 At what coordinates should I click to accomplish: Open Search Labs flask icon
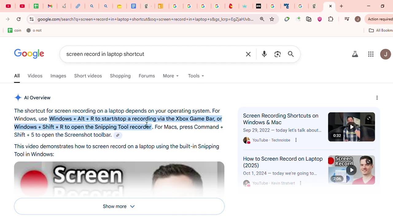click(355, 54)
